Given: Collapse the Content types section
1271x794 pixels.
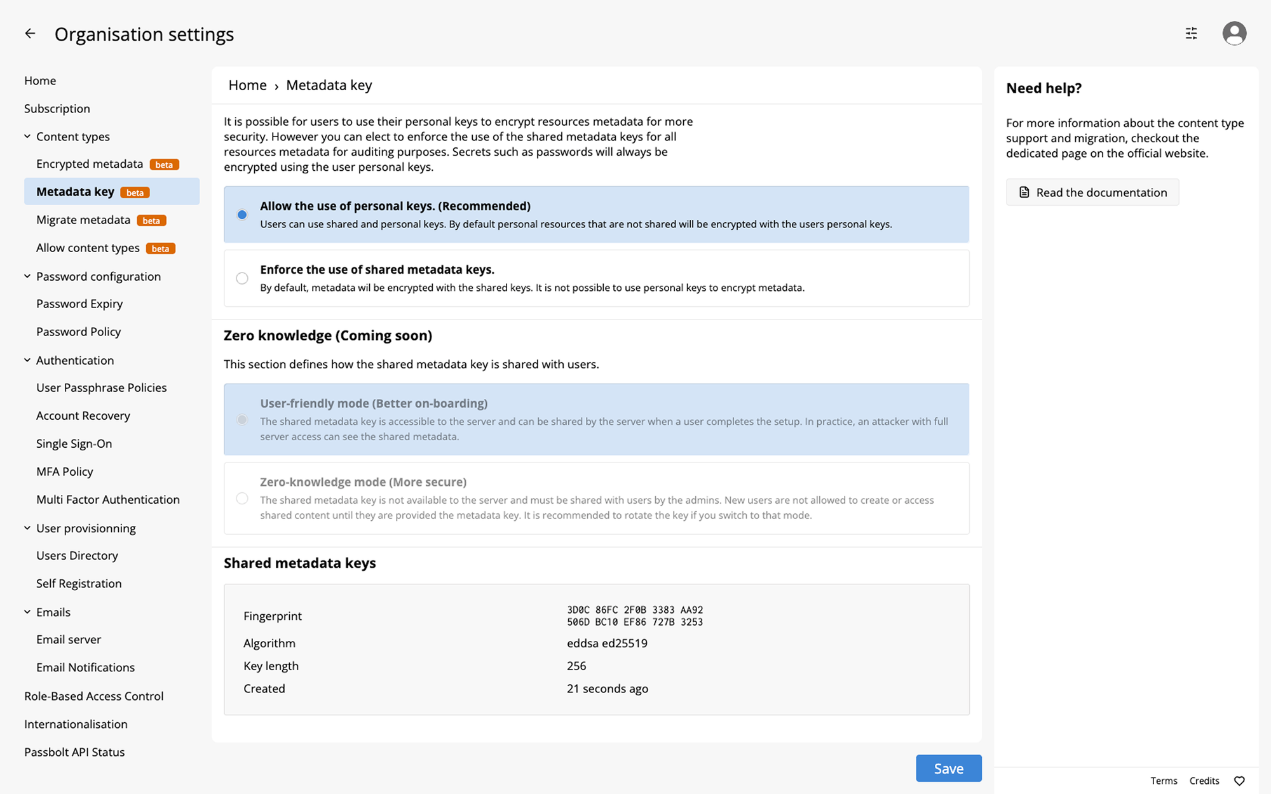Looking at the screenshot, I should point(27,136).
